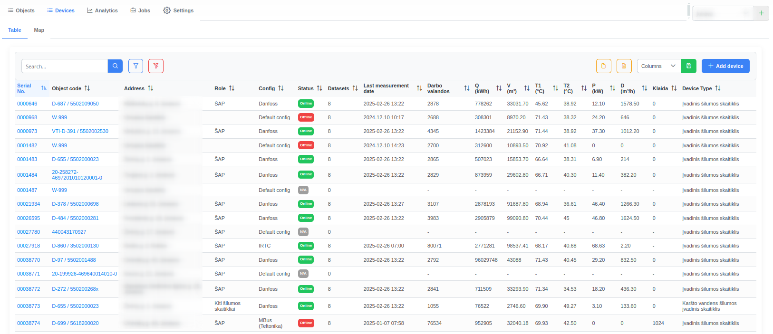Open the Analytics menu
773x334 pixels.
click(102, 10)
